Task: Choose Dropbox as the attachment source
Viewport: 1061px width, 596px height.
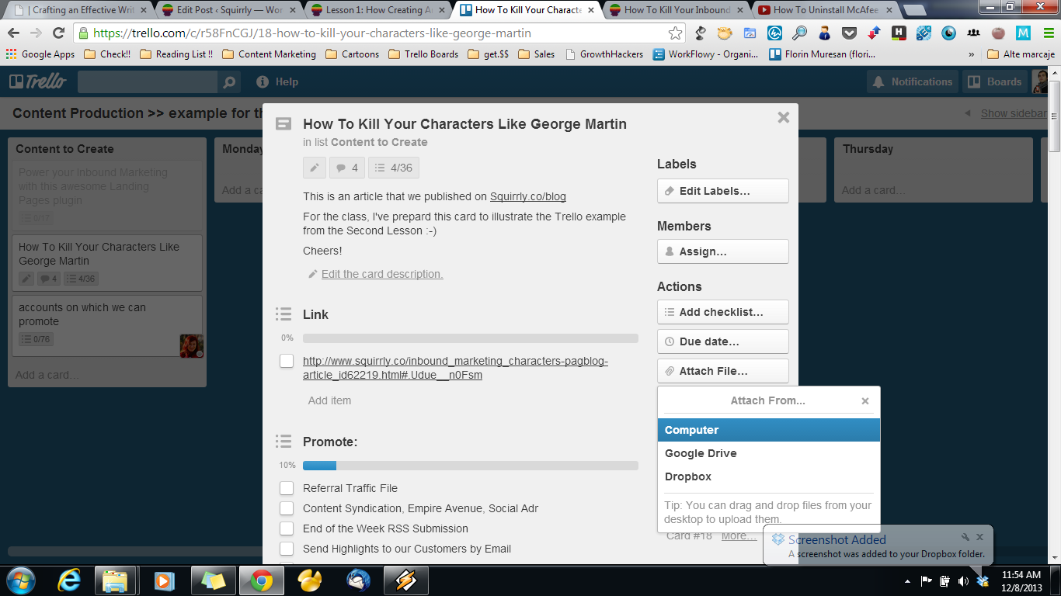Action: [688, 476]
